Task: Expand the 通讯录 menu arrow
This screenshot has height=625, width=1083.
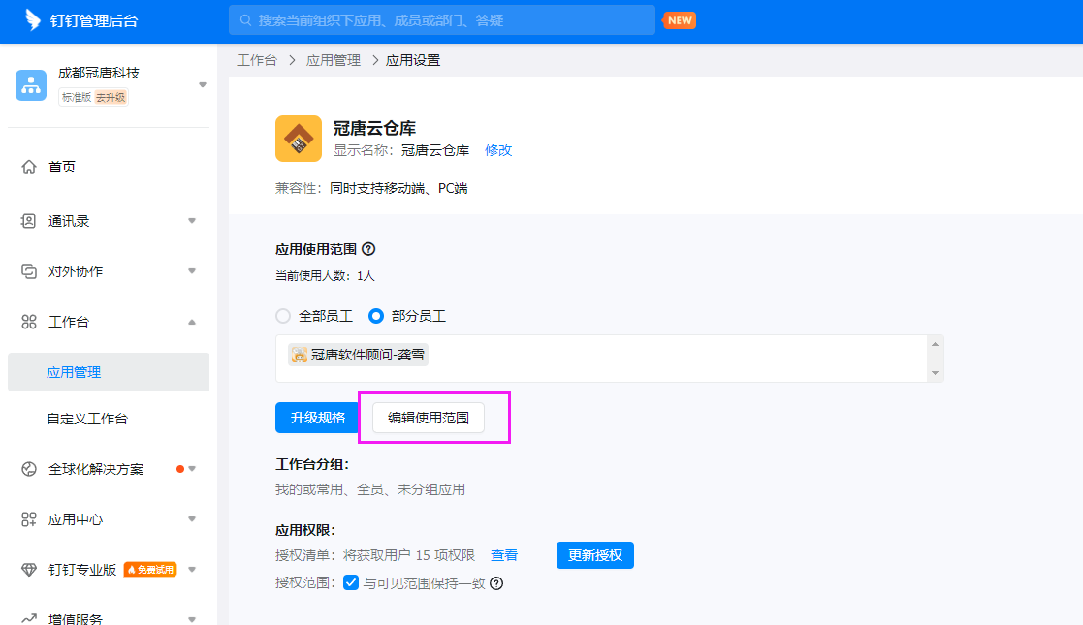Action: point(192,221)
